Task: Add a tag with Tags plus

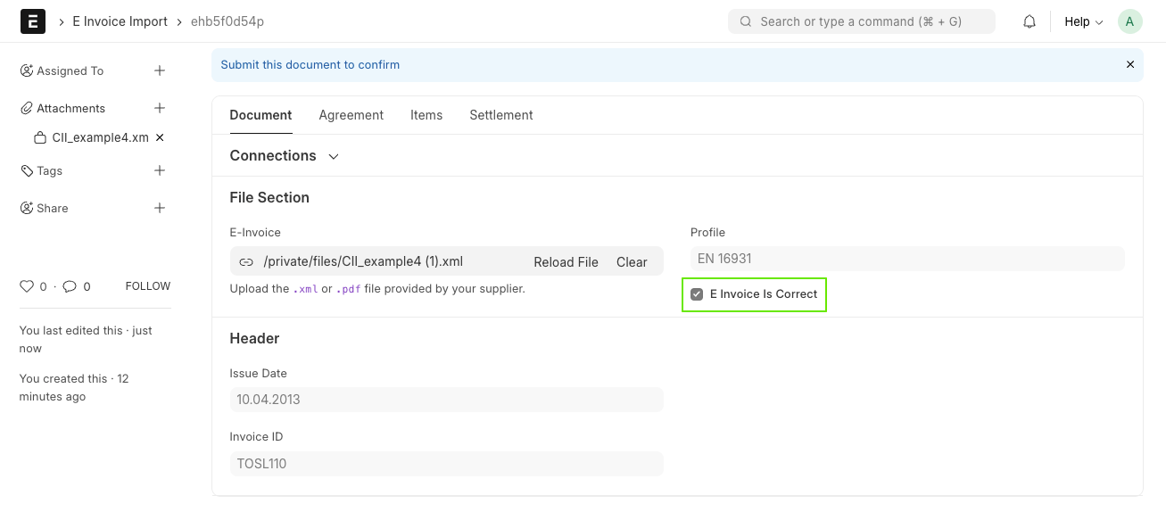Action: point(160,170)
